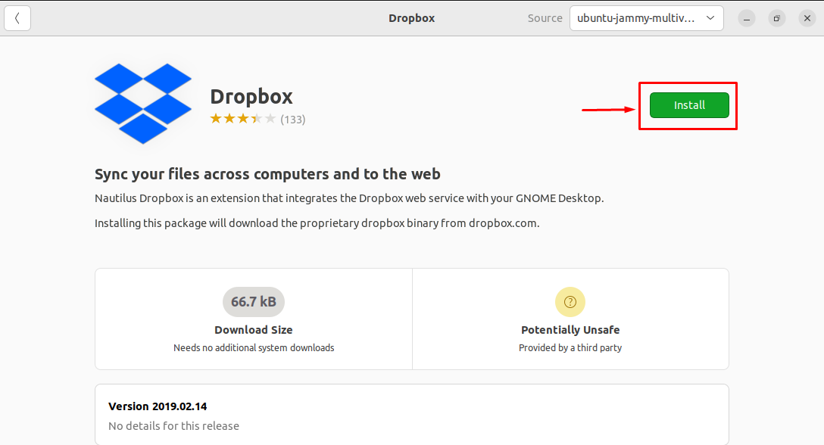Open the Potentially Unsafe question mark badge
Viewport: 824px width, 445px height.
coord(570,302)
